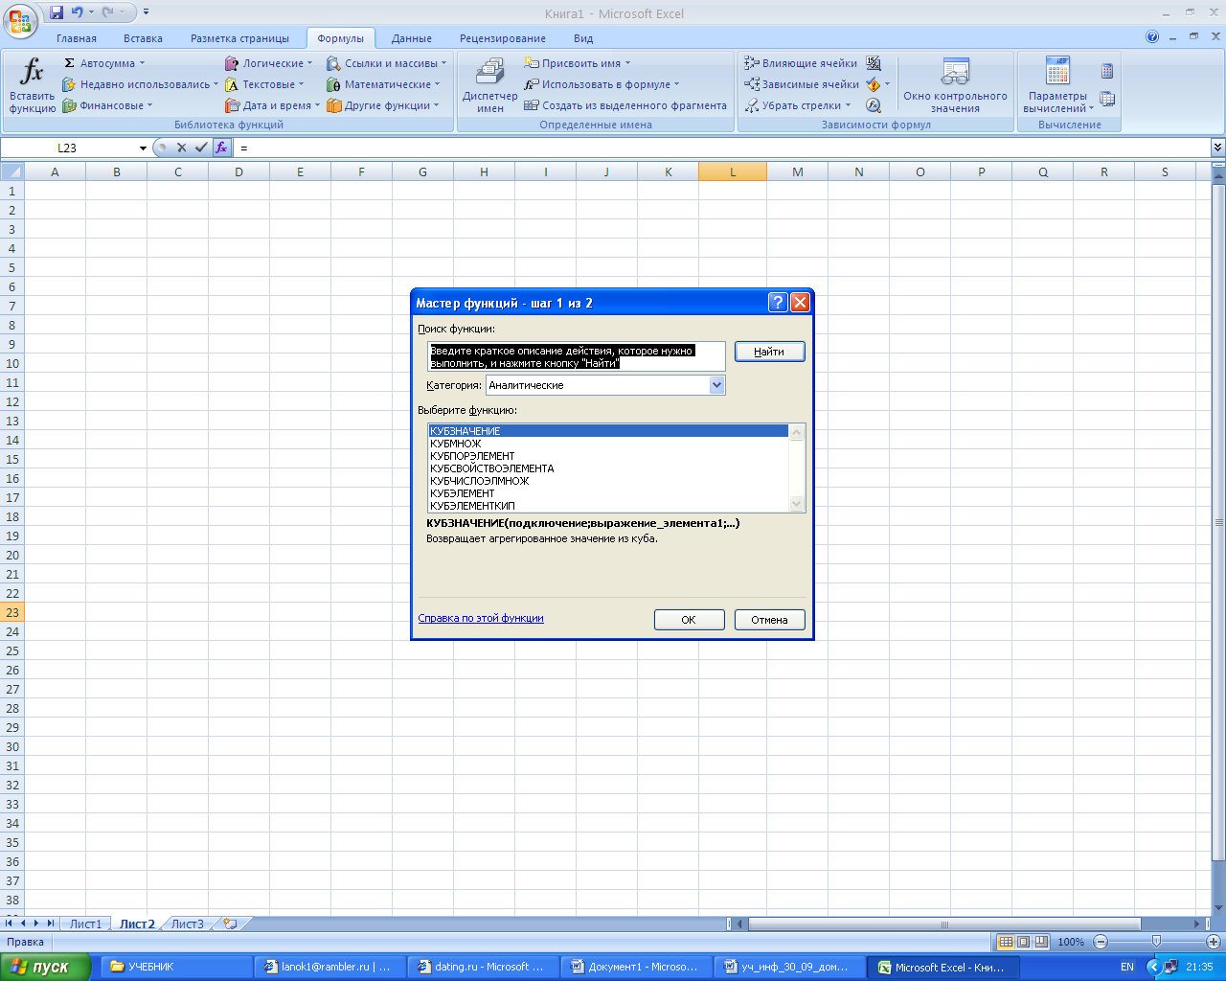Open the Другие функции dropdown
This screenshot has height=981, width=1226.
coord(382,105)
